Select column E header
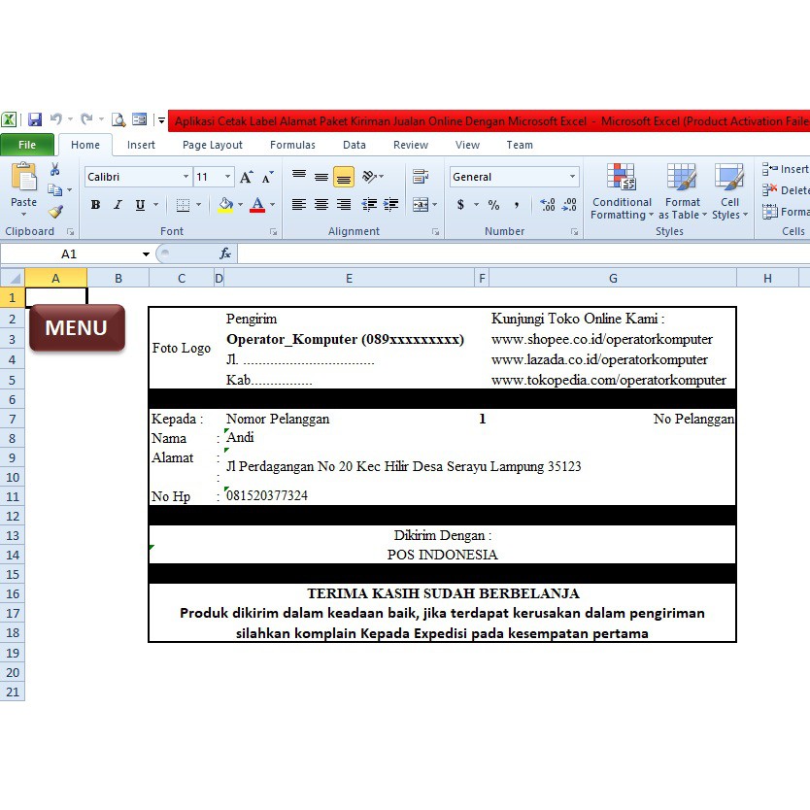 pos(349,279)
